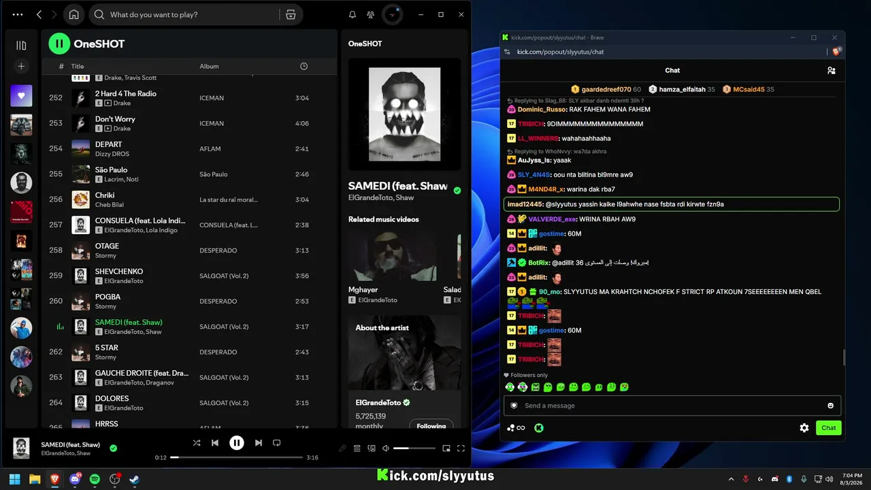
Task: Open the Browse icon in search bar
Action: click(291, 14)
